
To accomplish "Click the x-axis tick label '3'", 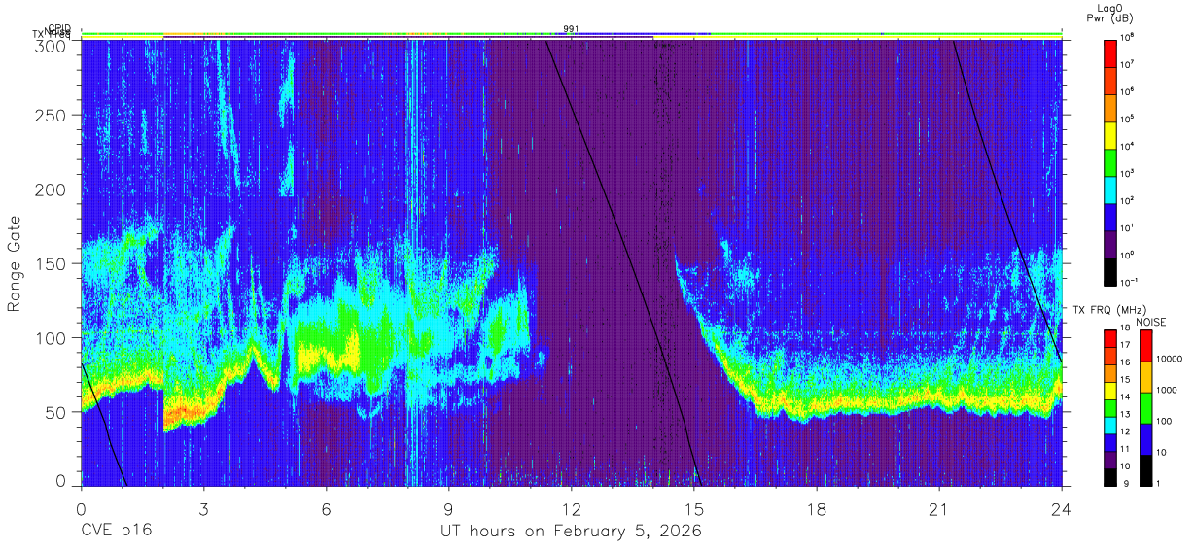I will coord(203,509).
